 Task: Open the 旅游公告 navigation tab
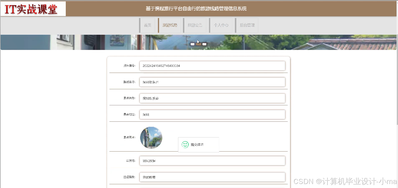195,25
